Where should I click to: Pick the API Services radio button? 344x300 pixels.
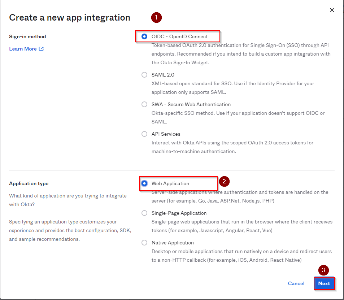pyautogui.click(x=144, y=134)
